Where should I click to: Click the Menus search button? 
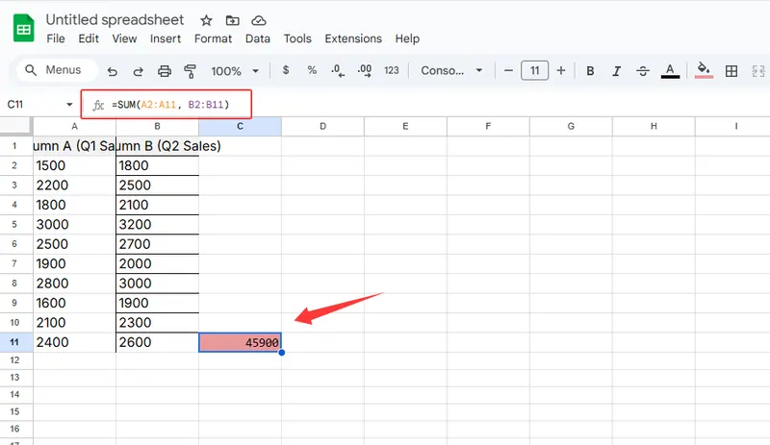click(x=56, y=70)
